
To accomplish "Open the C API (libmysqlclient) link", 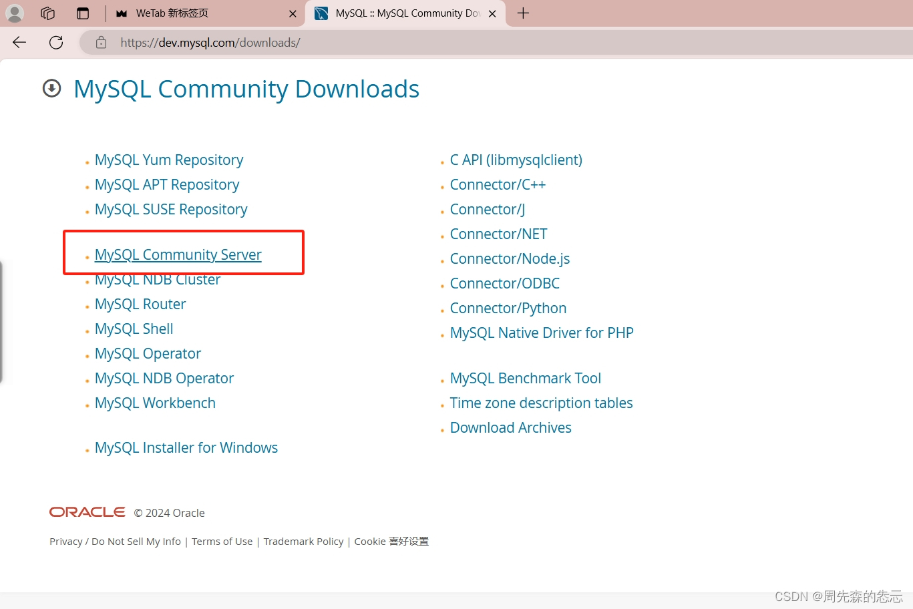I will [516, 160].
